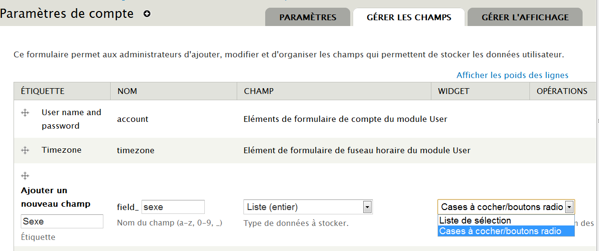Click arrow of the widget dropdown

pos(570,207)
